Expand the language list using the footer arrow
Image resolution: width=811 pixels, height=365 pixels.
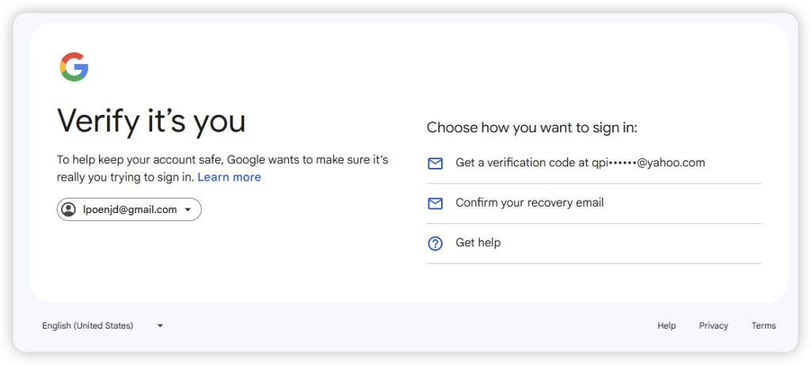click(160, 325)
